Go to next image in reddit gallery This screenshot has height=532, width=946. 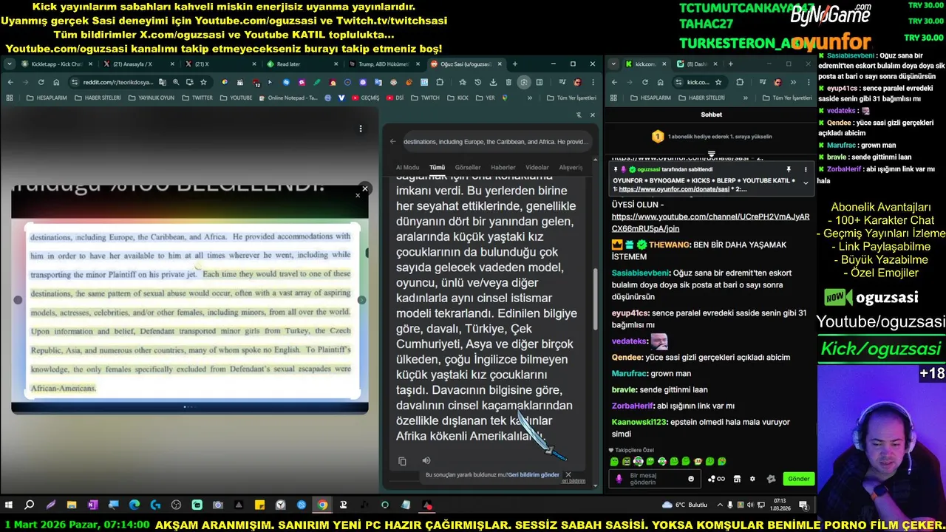point(361,300)
